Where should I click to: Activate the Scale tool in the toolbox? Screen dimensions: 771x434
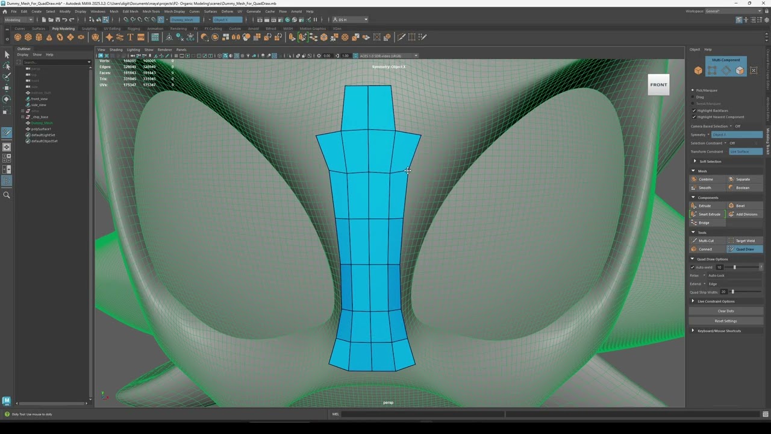(x=7, y=110)
